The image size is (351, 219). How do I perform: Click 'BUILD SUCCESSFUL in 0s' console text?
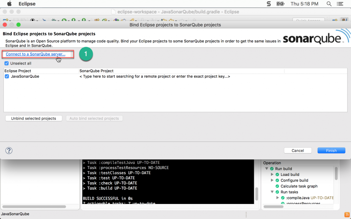click(x=108, y=198)
